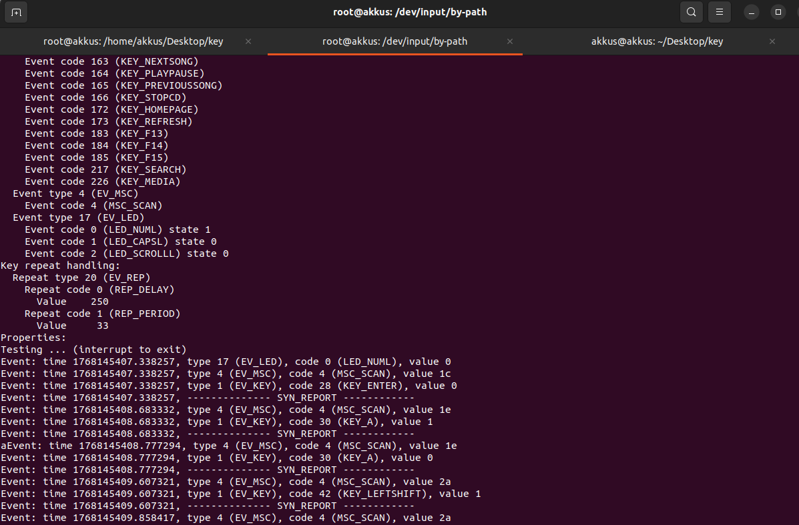This screenshot has height=525, width=799.
Task: Switch to akkus@akkus ~/Desktop/key tab
Action: tap(657, 41)
